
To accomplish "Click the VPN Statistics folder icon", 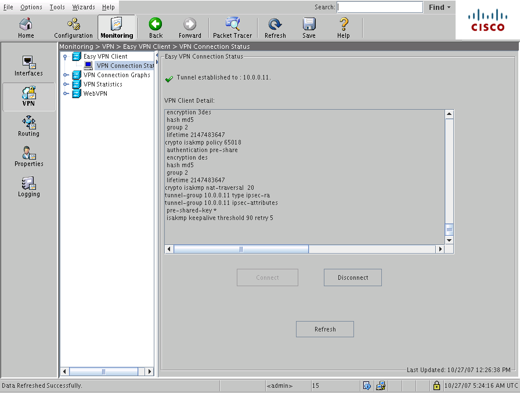I will (77, 84).
